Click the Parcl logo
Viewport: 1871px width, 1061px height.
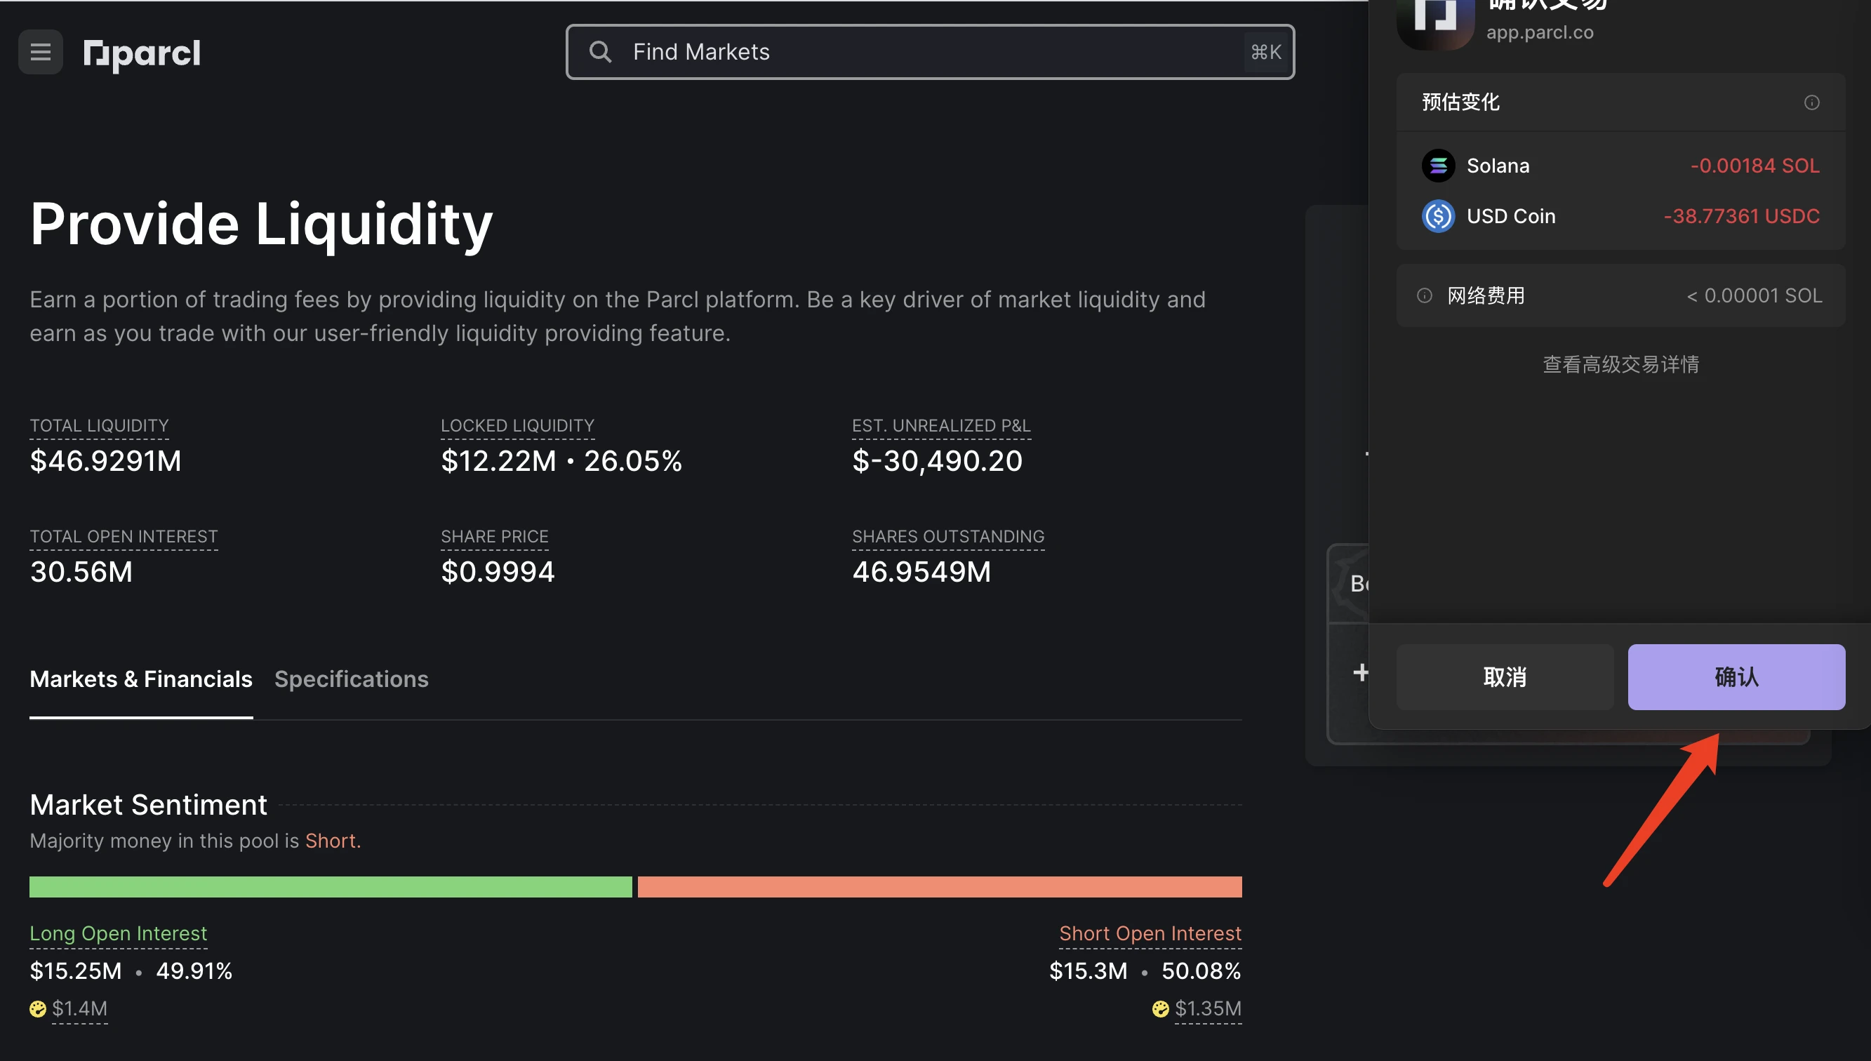pos(142,53)
